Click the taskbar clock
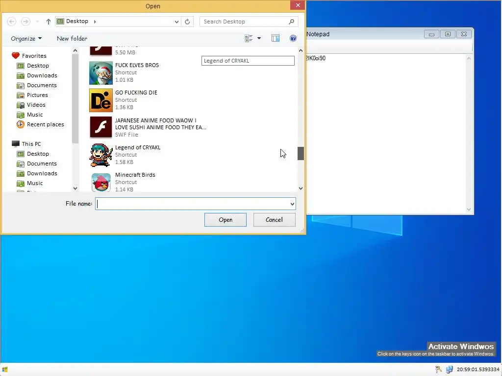 (x=478, y=370)
